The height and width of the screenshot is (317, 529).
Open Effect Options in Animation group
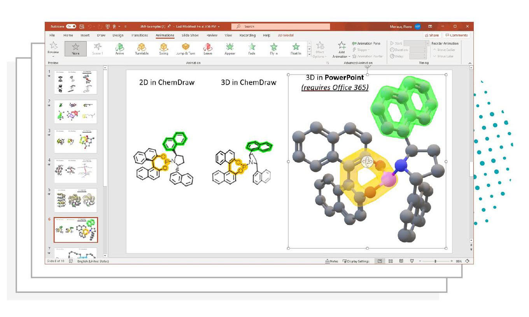coord(320,50)
